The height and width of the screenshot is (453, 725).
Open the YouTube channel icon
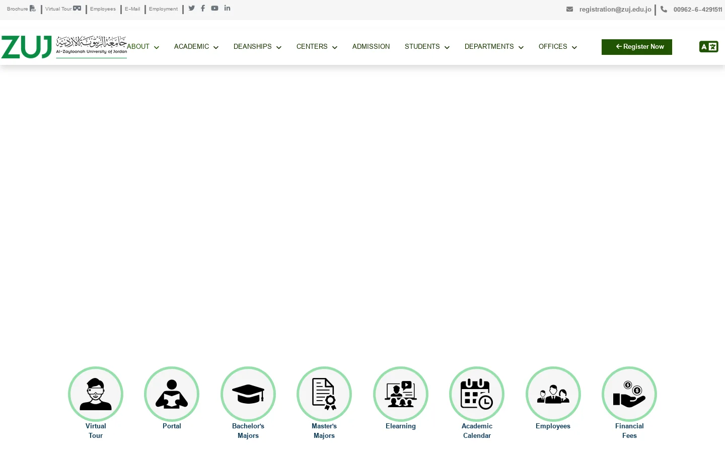(x=214, y=8)
